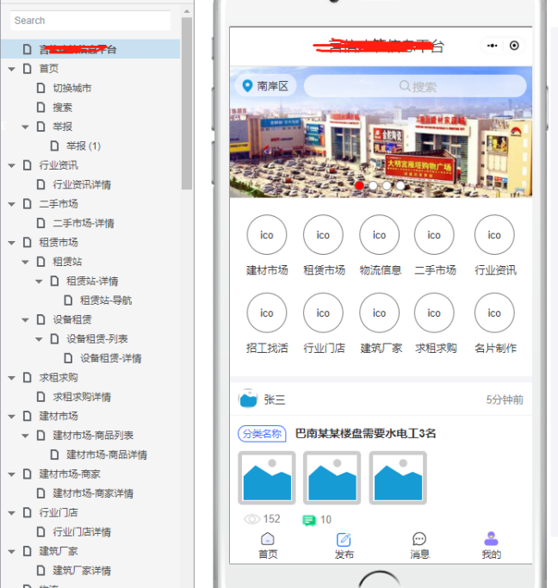The image size is (558, 588).
Task: Select 租赁站-导航 page in the tree
Action: point(106,300)
